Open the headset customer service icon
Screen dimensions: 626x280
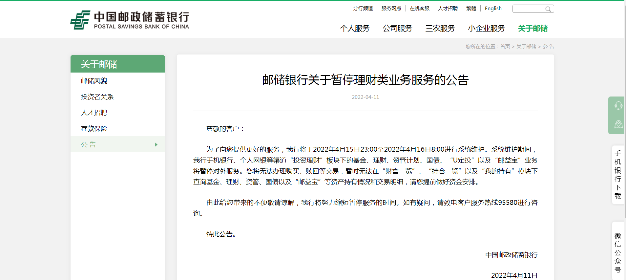[618, 105]
